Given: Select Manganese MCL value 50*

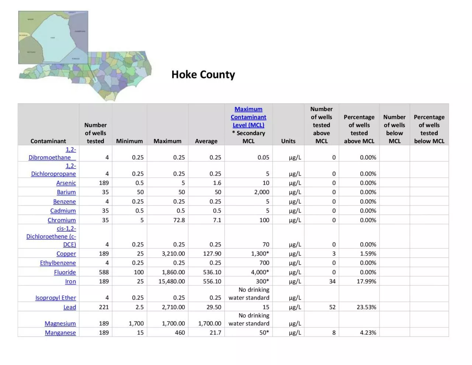Looking at the screenshot, I should click(264, 333).
